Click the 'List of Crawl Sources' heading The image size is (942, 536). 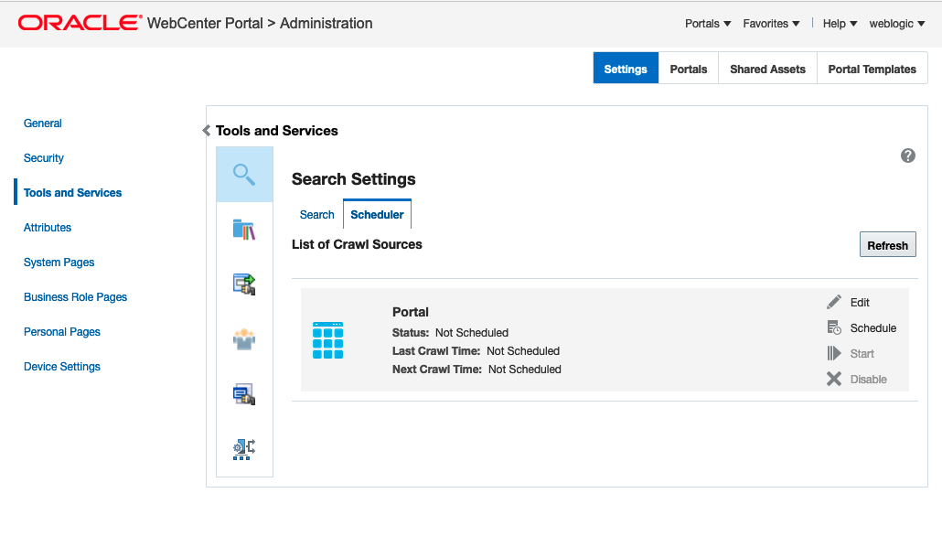(x=357, y=244)
